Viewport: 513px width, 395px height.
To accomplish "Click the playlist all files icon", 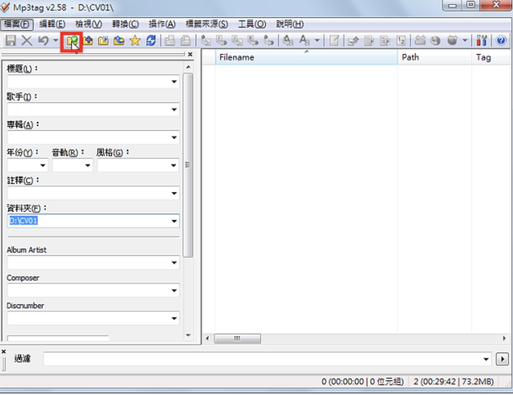I will click(x=385, y=40).
